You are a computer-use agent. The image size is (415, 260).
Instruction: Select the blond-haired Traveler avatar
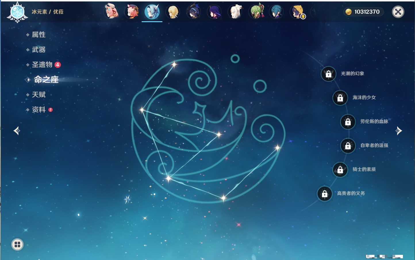click(173, 12)
